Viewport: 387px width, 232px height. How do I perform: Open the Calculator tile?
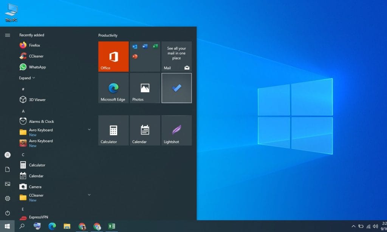pos(113,130)
